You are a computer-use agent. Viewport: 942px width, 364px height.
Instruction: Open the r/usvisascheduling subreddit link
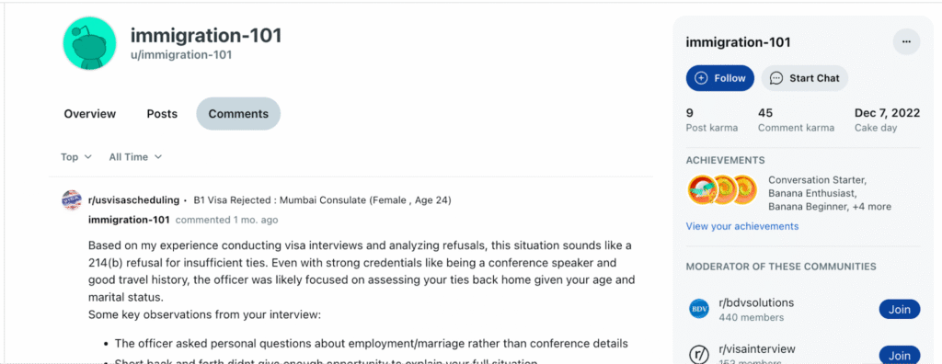coord(133,200)
